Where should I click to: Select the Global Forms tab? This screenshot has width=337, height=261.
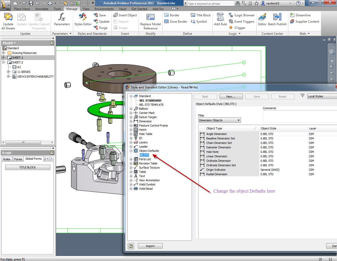pyautogui.click(x=33, y=159)
